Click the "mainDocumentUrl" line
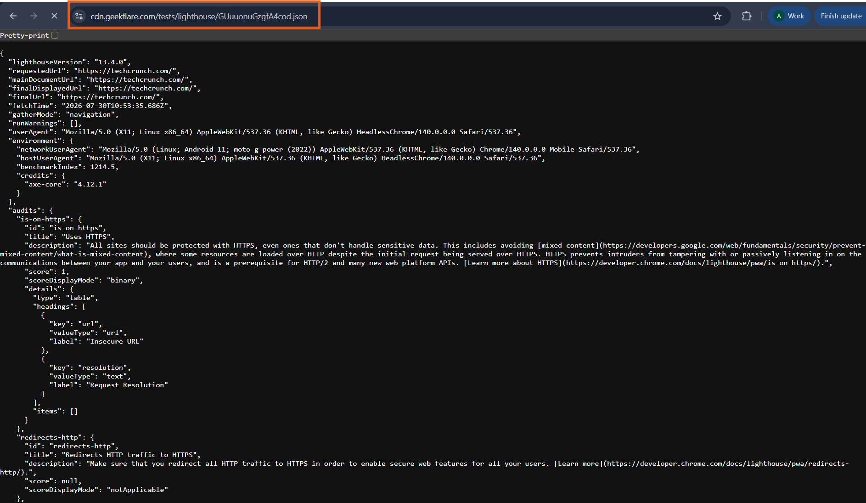 (x=100, y=79)
